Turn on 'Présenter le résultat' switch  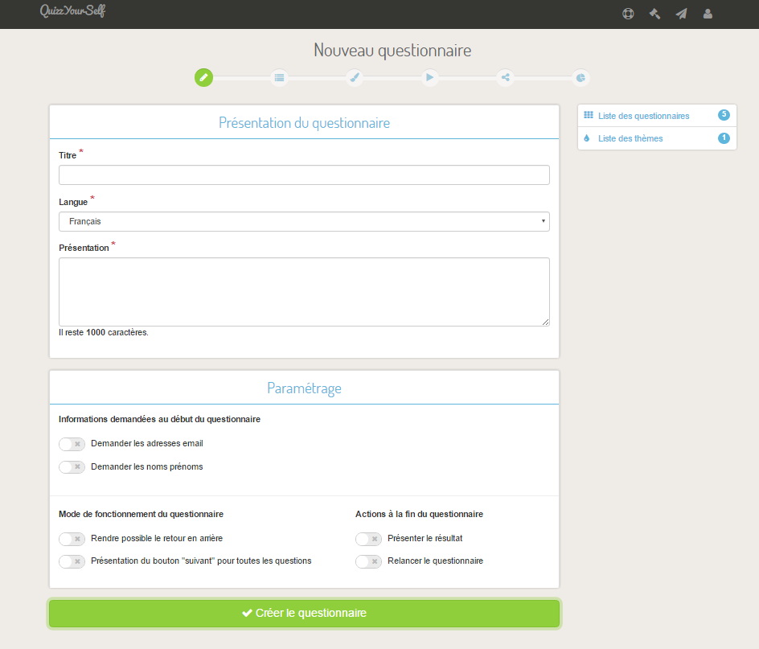[368, 539]
